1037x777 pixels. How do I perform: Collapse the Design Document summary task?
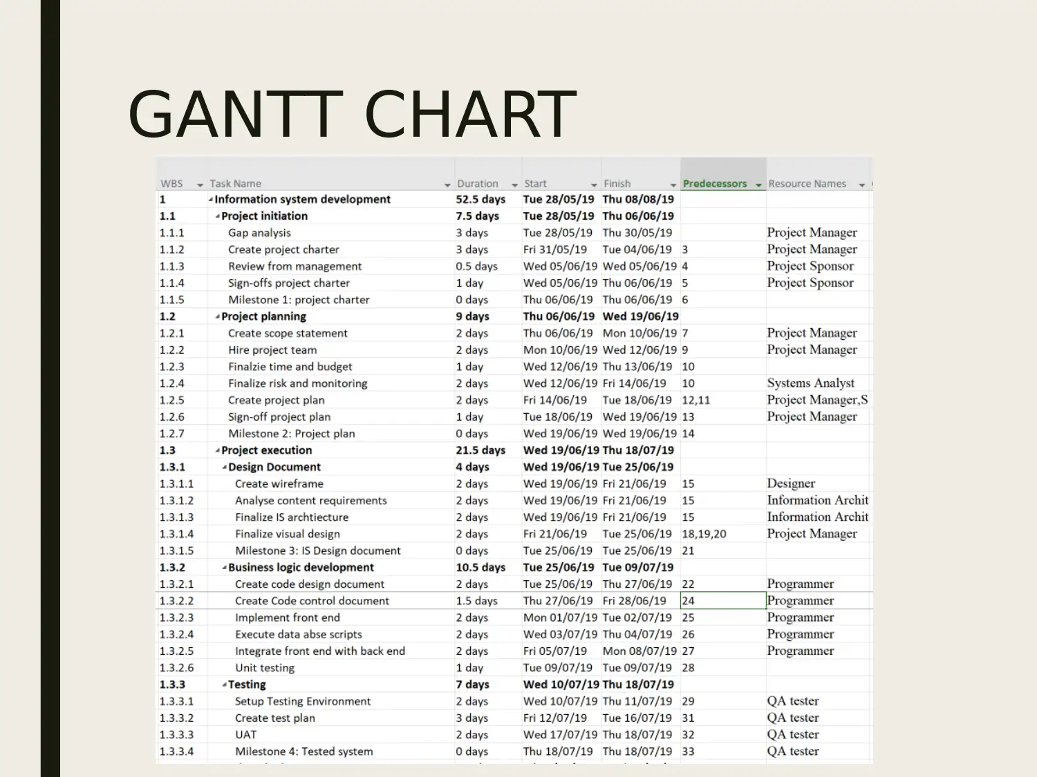(225, 467)
